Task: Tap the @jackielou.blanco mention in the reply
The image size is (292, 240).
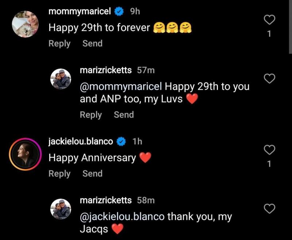Action: pyautogui.click(x=122, y=217)
